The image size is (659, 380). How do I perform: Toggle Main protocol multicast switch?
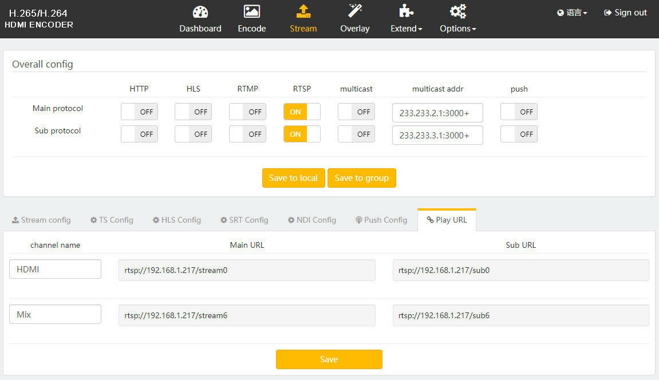(356, 112)
